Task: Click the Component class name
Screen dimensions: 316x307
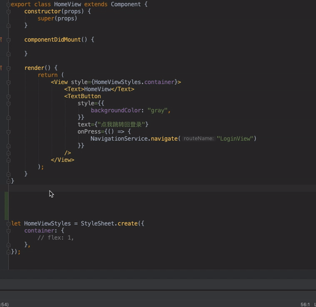Action: point(126,4)
